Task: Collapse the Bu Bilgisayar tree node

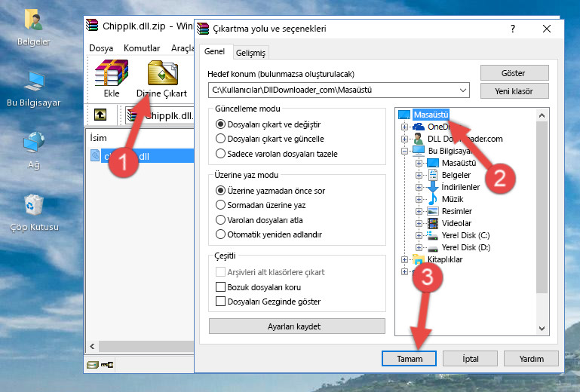Action: [404, 151]
